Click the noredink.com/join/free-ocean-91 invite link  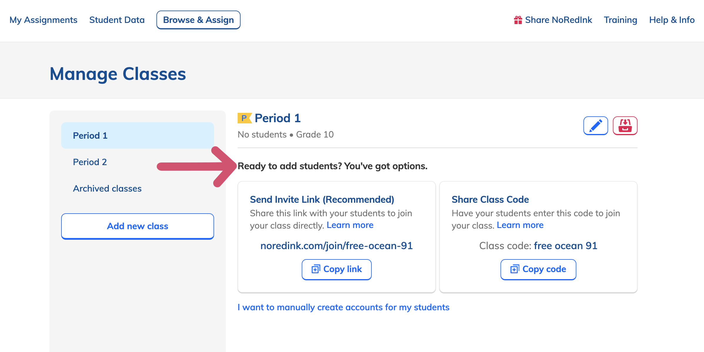(x=337, y=246)
